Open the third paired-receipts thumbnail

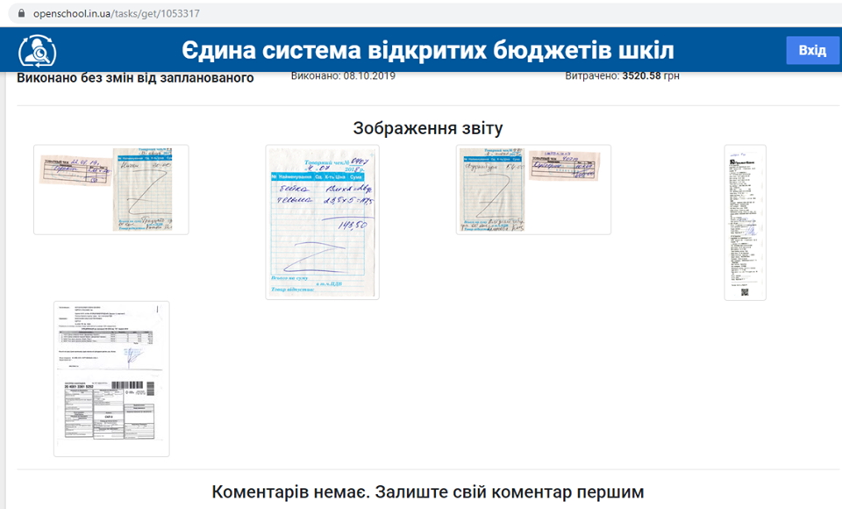click(x=532, y=190)
